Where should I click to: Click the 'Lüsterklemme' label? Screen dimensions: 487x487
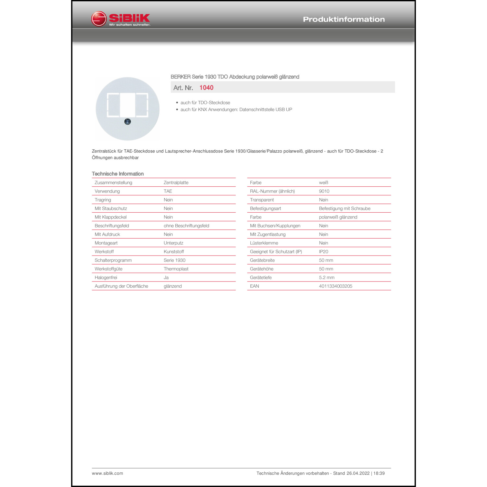[264, 243]
